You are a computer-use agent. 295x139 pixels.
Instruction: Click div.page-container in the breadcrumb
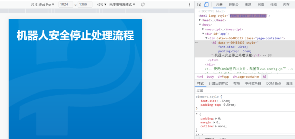pos(246,77)
